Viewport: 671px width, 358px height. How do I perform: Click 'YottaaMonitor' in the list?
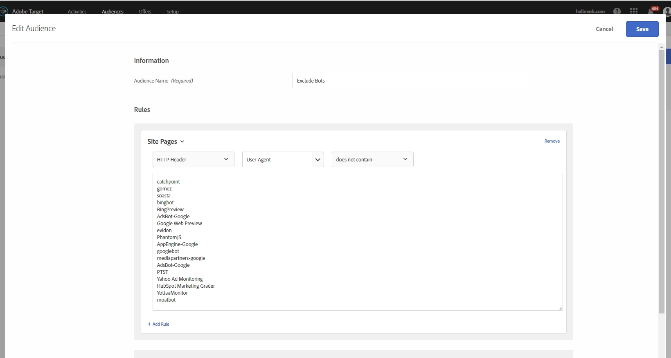172,293
